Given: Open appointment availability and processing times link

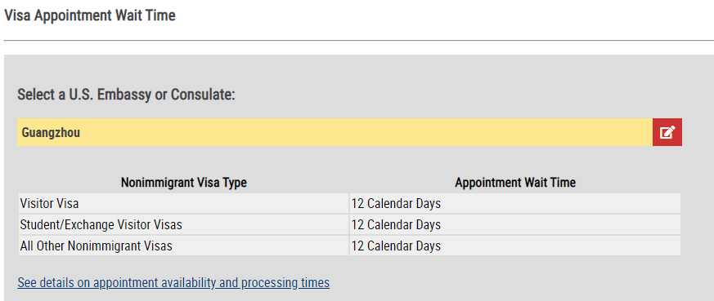Looking at the screenshot, I should pos(173,282).
